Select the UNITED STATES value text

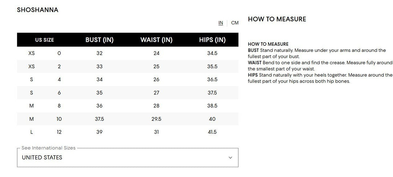[42, 157]
